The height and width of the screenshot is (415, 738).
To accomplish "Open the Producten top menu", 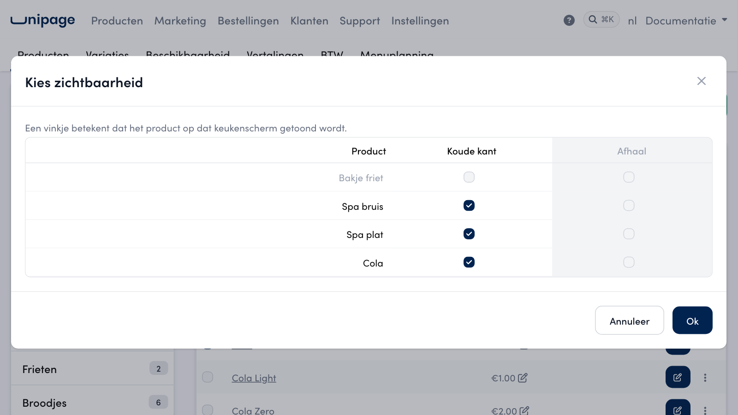I will tap(117, 21).
